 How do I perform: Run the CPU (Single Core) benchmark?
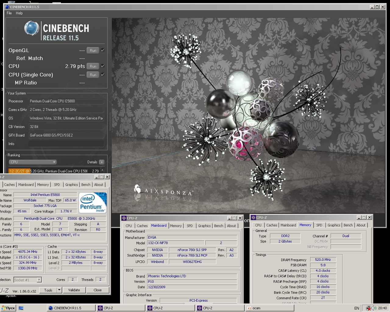click(x=93, y=75)
